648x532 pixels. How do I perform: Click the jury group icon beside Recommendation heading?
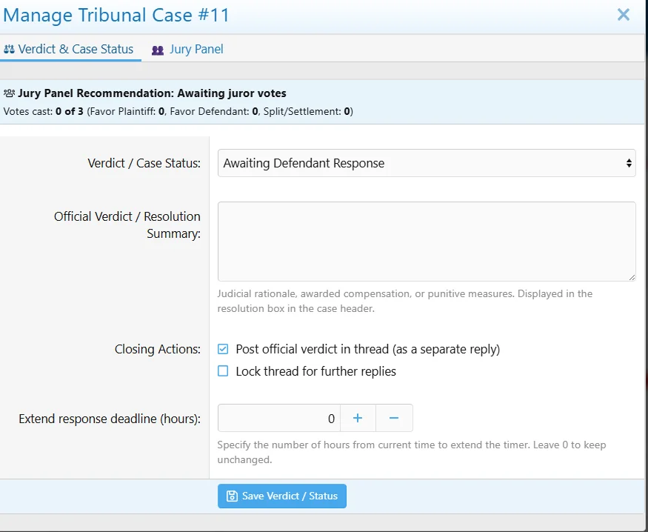pos(9,93)
